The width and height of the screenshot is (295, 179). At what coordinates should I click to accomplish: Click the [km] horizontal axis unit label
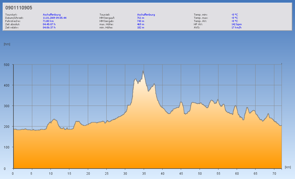288,167
